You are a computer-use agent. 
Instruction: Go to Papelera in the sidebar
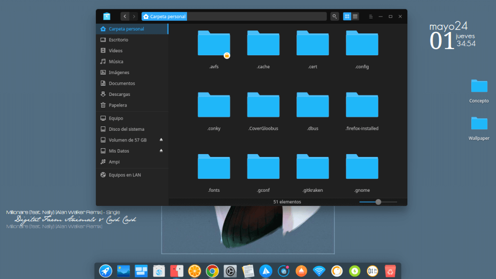(x=118, y=105)
